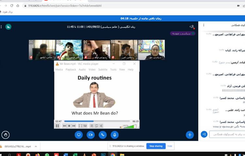245x156 pixels.
Task: Open the VLC Playback menu
Action: 71,70
